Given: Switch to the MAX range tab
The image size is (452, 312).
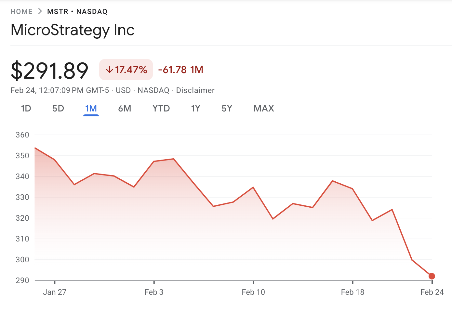Looking at the screenshot, I should [x=264, y=109].
